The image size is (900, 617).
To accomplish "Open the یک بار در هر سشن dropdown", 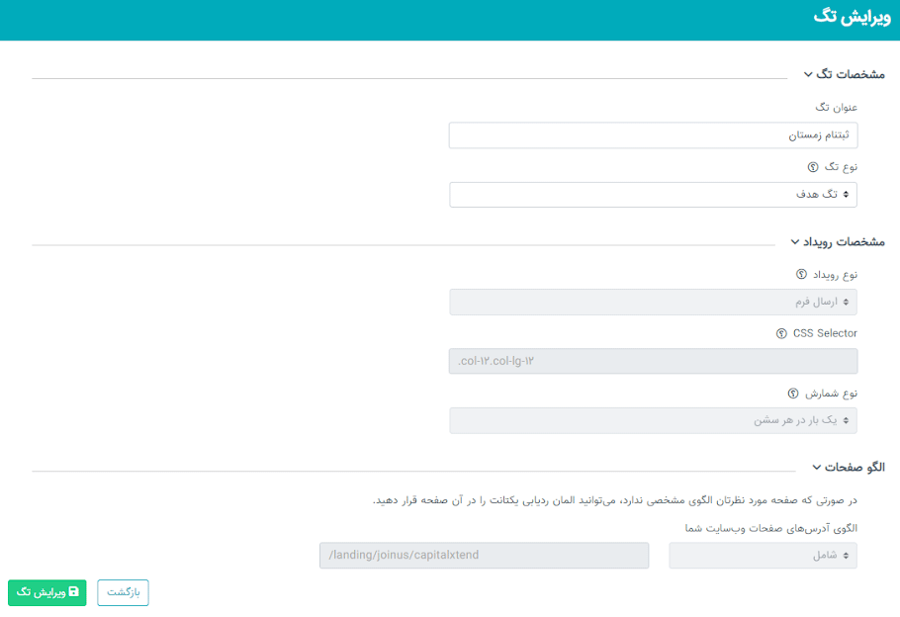I will pos(653,420).
